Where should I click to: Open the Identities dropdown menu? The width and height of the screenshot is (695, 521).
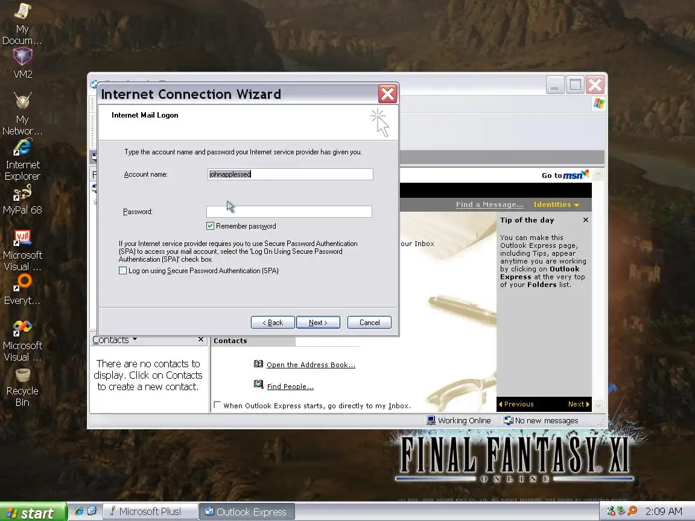pyautogui.click(x=556, y=204)
